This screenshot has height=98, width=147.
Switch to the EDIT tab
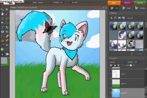[114, 3]
